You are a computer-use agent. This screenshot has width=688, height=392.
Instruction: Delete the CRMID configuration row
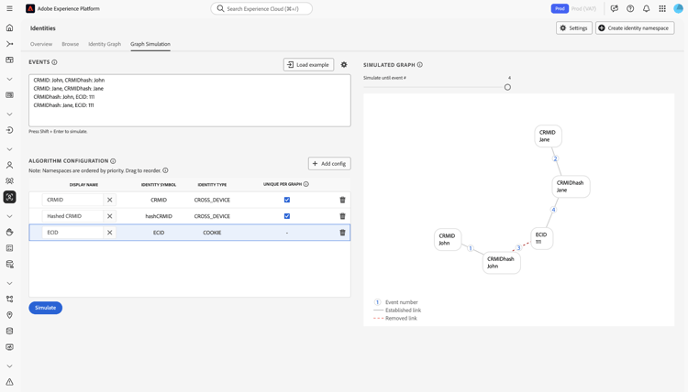point(343,200)
